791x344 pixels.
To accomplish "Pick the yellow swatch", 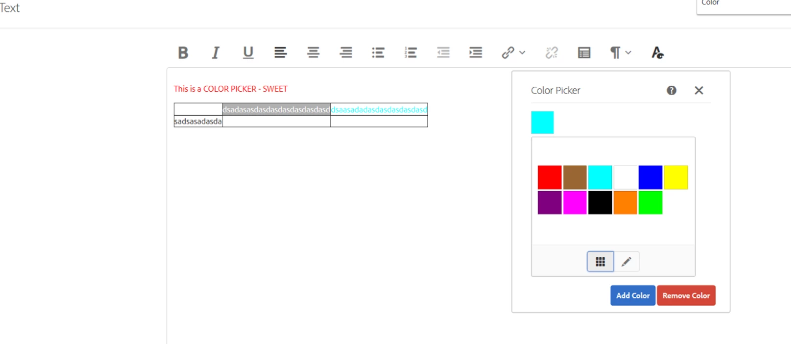I will click(x=676, y=177).
